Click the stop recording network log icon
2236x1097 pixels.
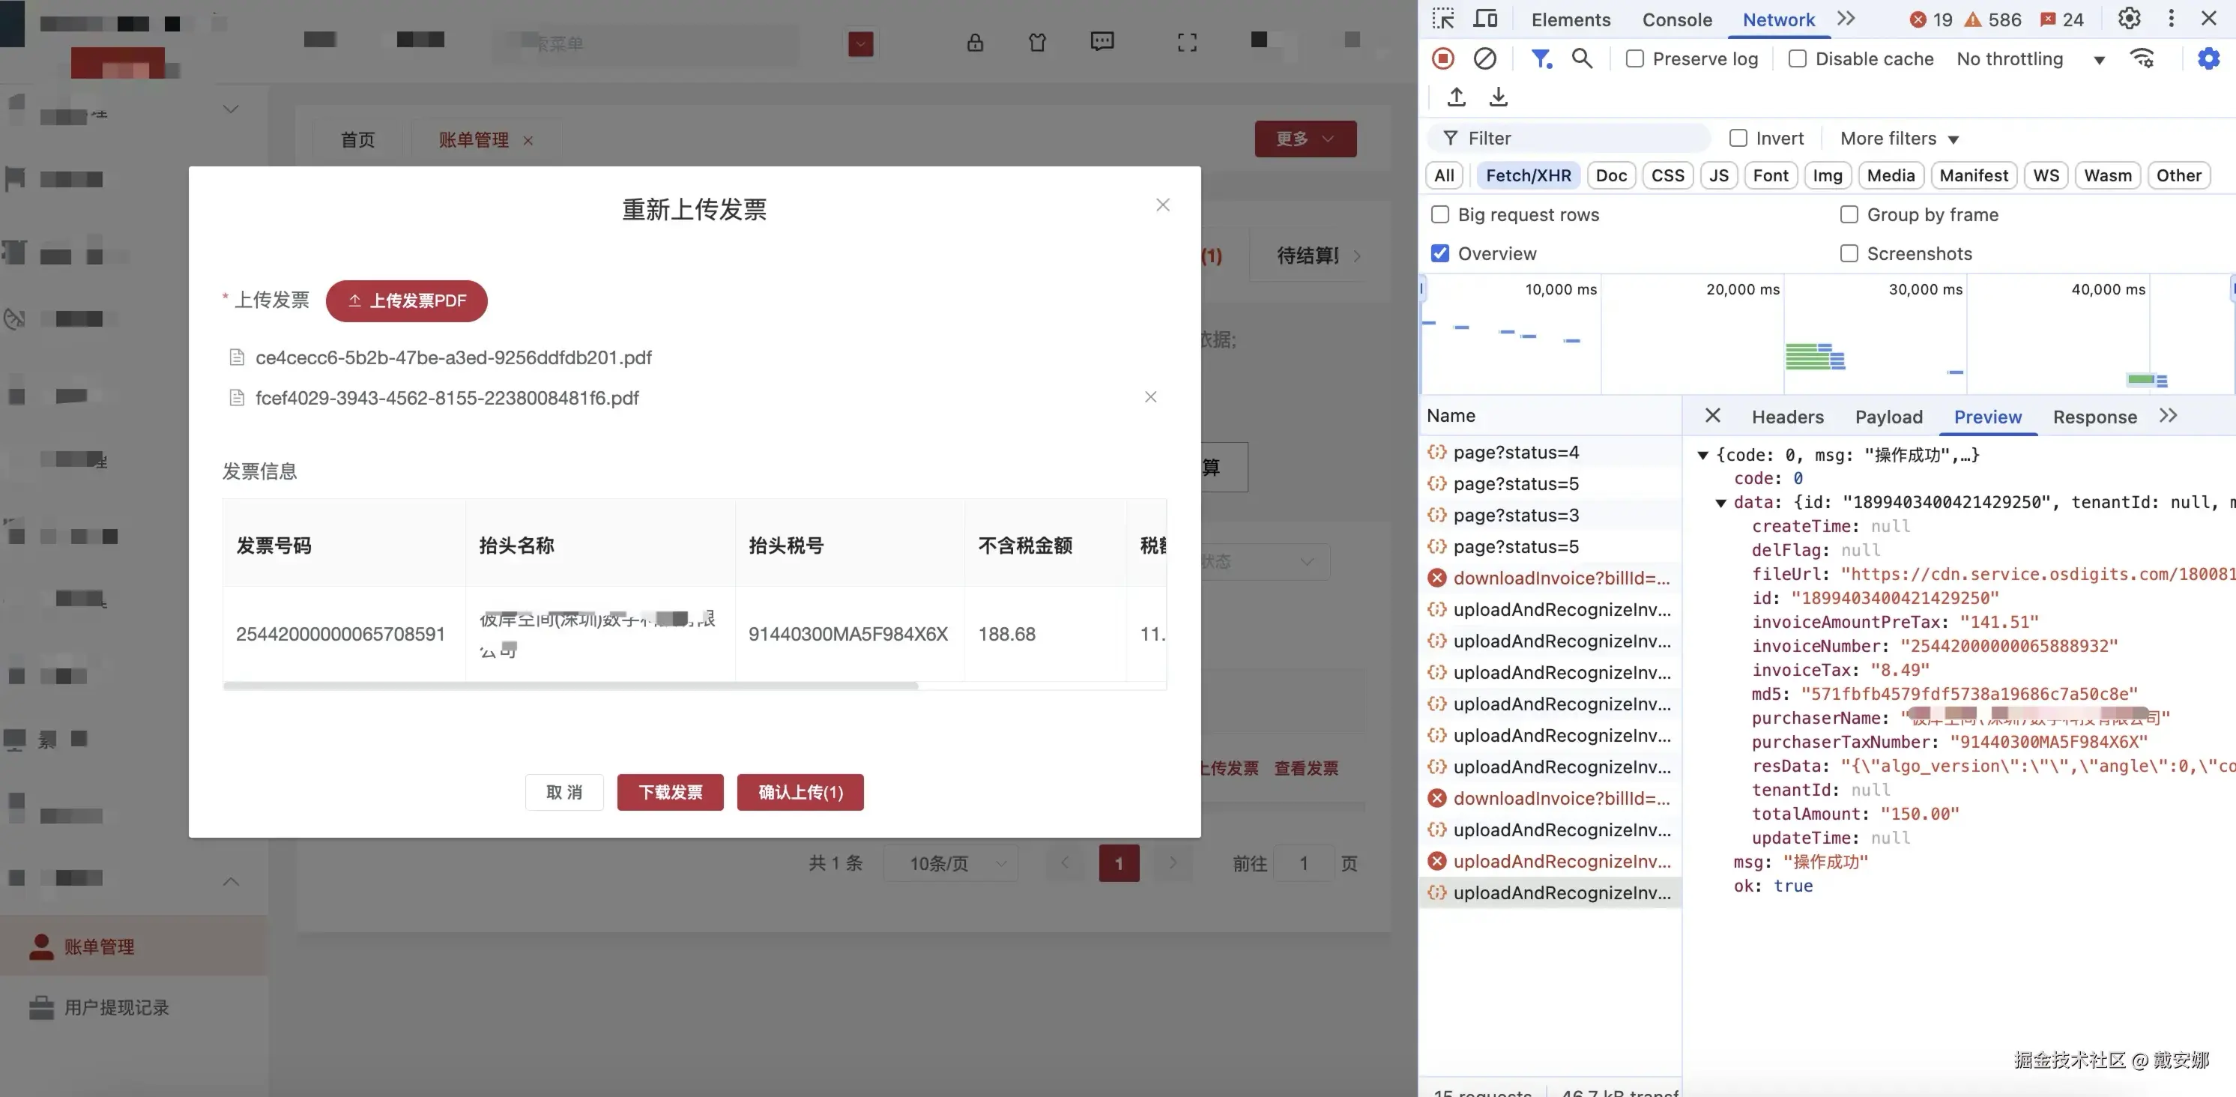point(1442,58)
